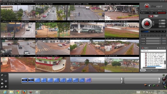Click the orange arrow screen icon
Screen dimensions: 167x94
(x=146, y=85)
